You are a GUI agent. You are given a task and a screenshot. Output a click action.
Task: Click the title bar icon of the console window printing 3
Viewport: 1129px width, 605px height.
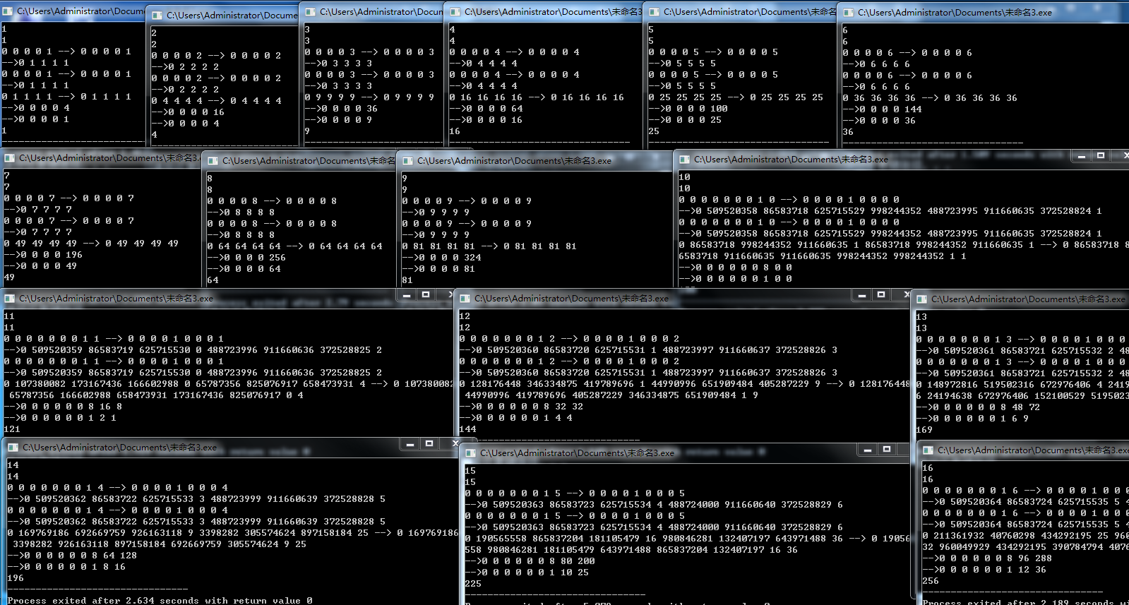(311, 12)
